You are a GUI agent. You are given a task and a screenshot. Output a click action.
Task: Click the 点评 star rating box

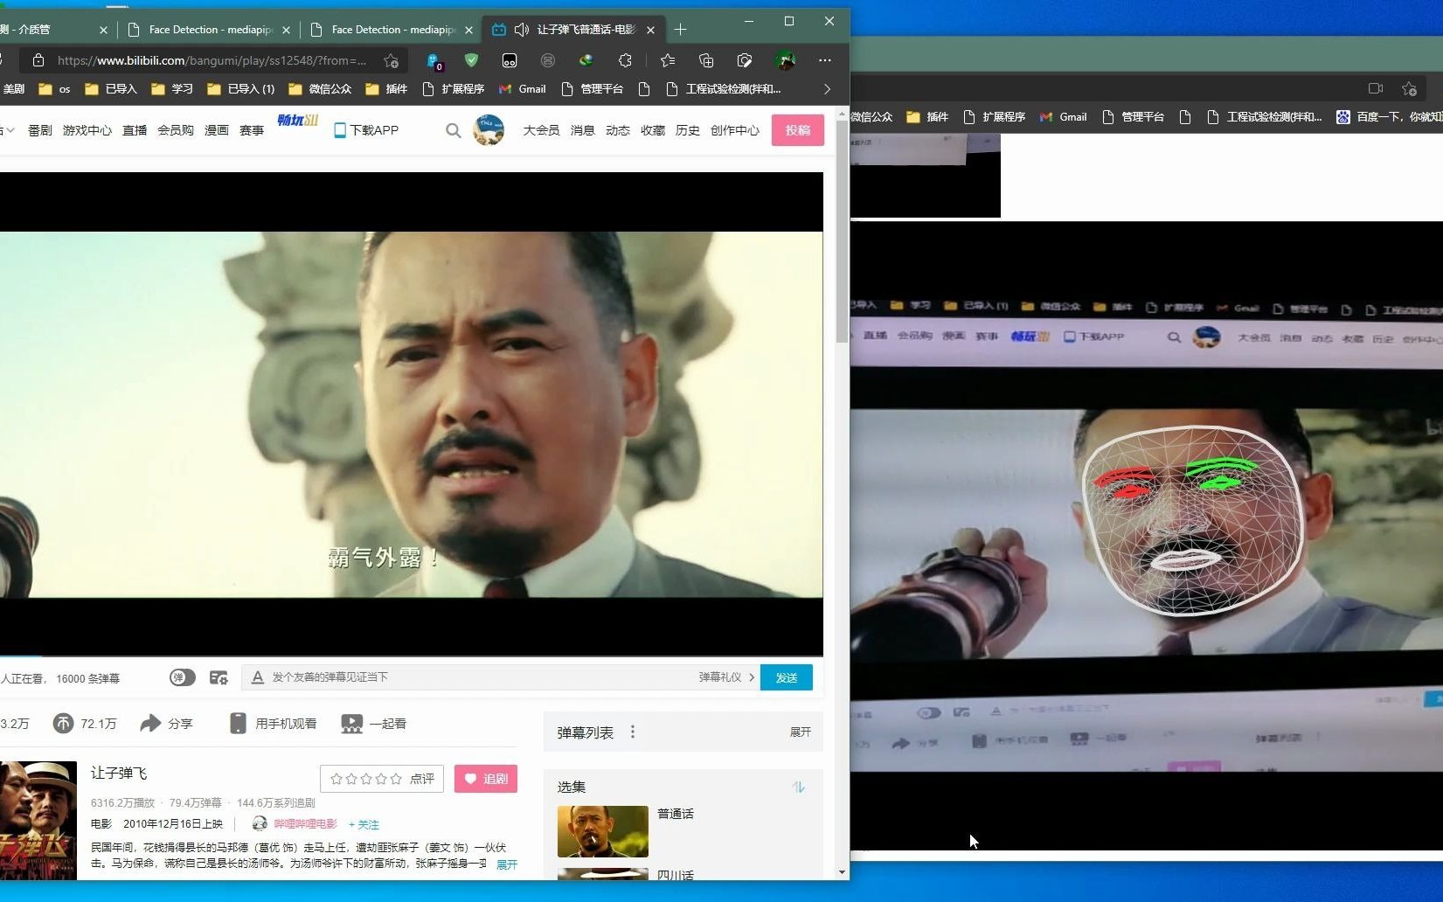click(x=382, y=779)
